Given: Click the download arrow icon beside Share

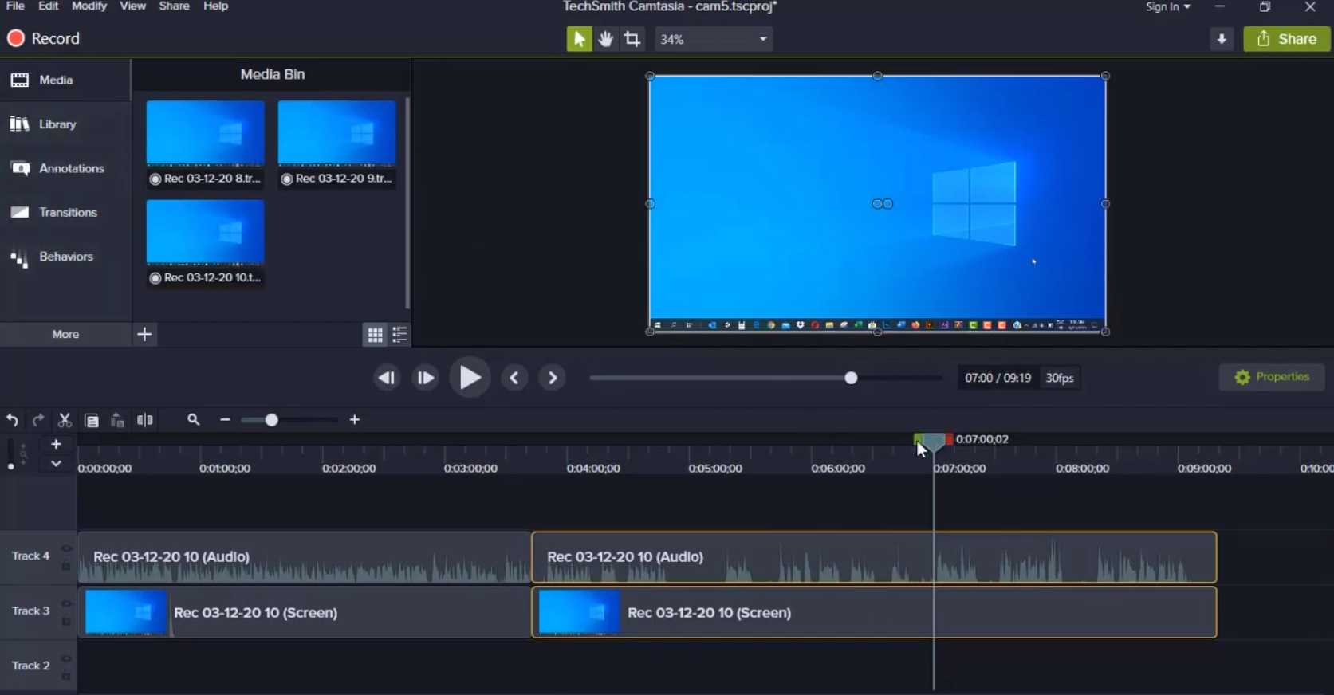Looking at the screenshot, I should pos(1222,39).
